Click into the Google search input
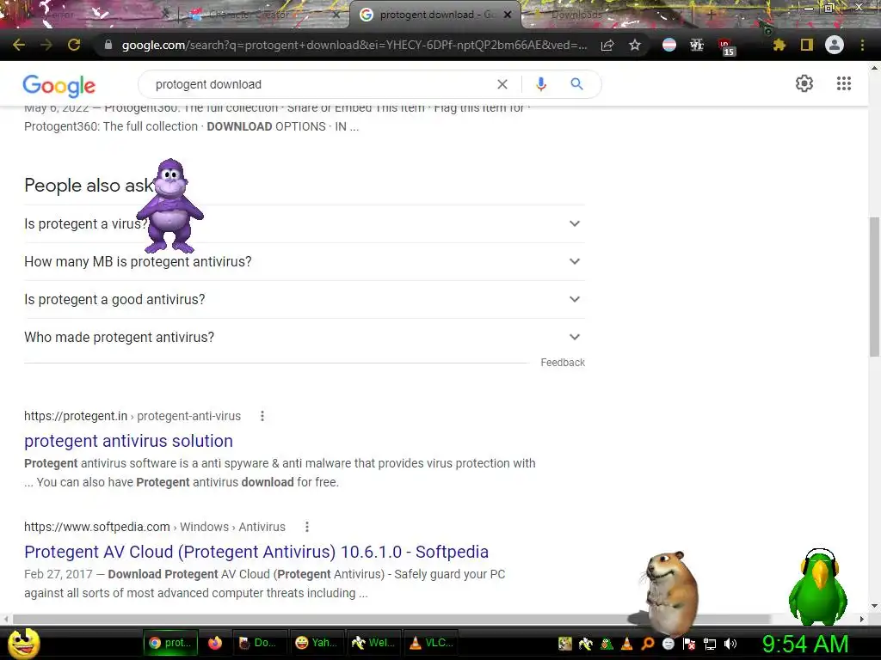881x660 pixels. click(320, 84)
